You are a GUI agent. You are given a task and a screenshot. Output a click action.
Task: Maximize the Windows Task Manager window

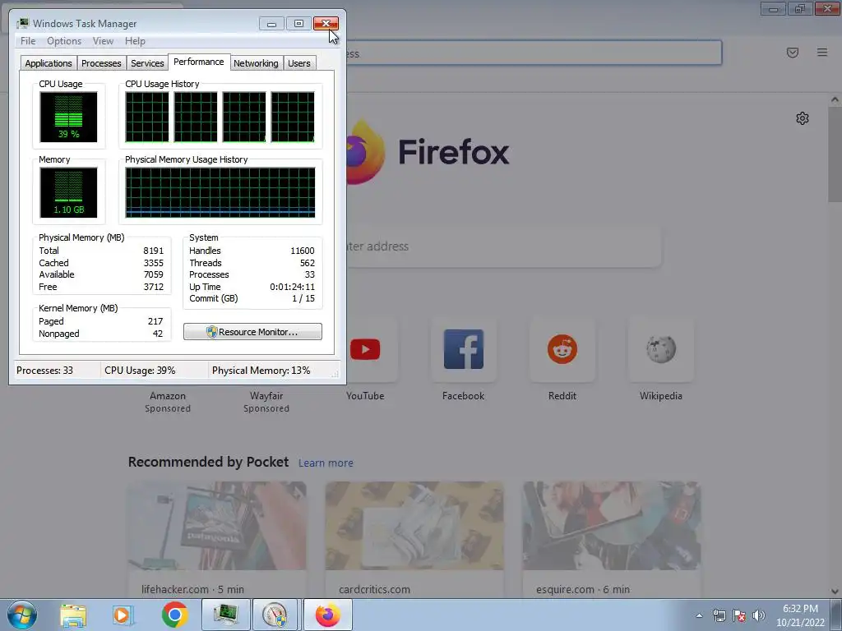point(298,24)
